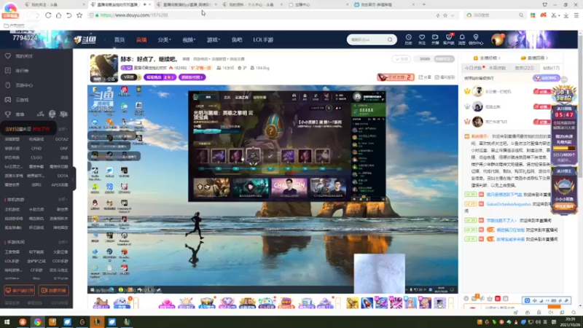
Task: Go to browser home icon
Action: [x=59, y=15]
